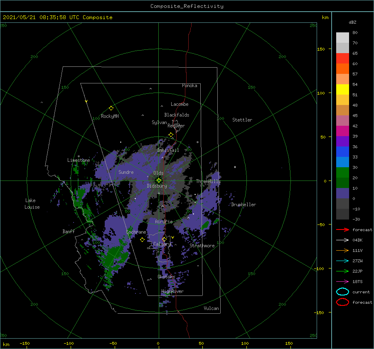Click the Innisfail label
This screenshot has height=349, width=374.
[168, 150]
